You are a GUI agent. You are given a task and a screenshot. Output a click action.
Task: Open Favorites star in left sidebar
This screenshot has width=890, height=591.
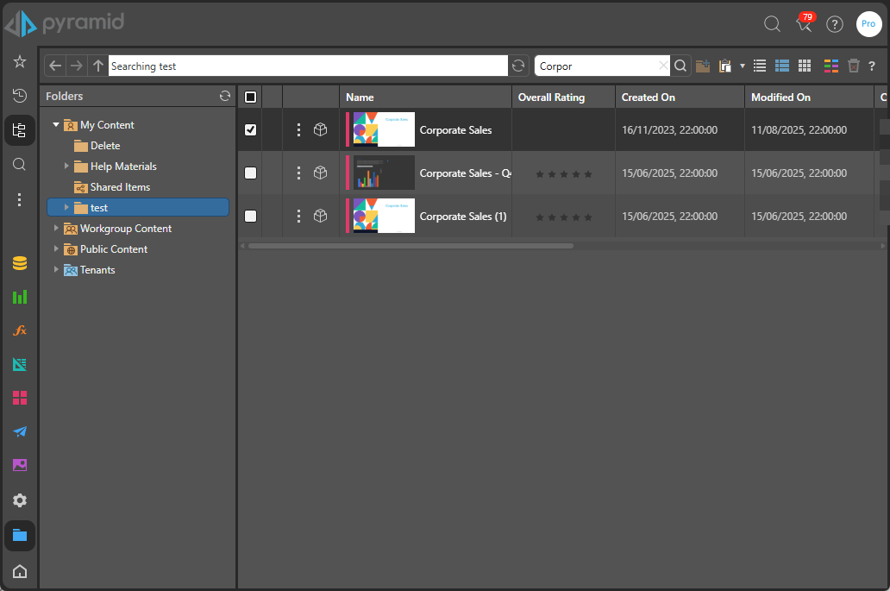pyautogui.click(x=20, y=62)
